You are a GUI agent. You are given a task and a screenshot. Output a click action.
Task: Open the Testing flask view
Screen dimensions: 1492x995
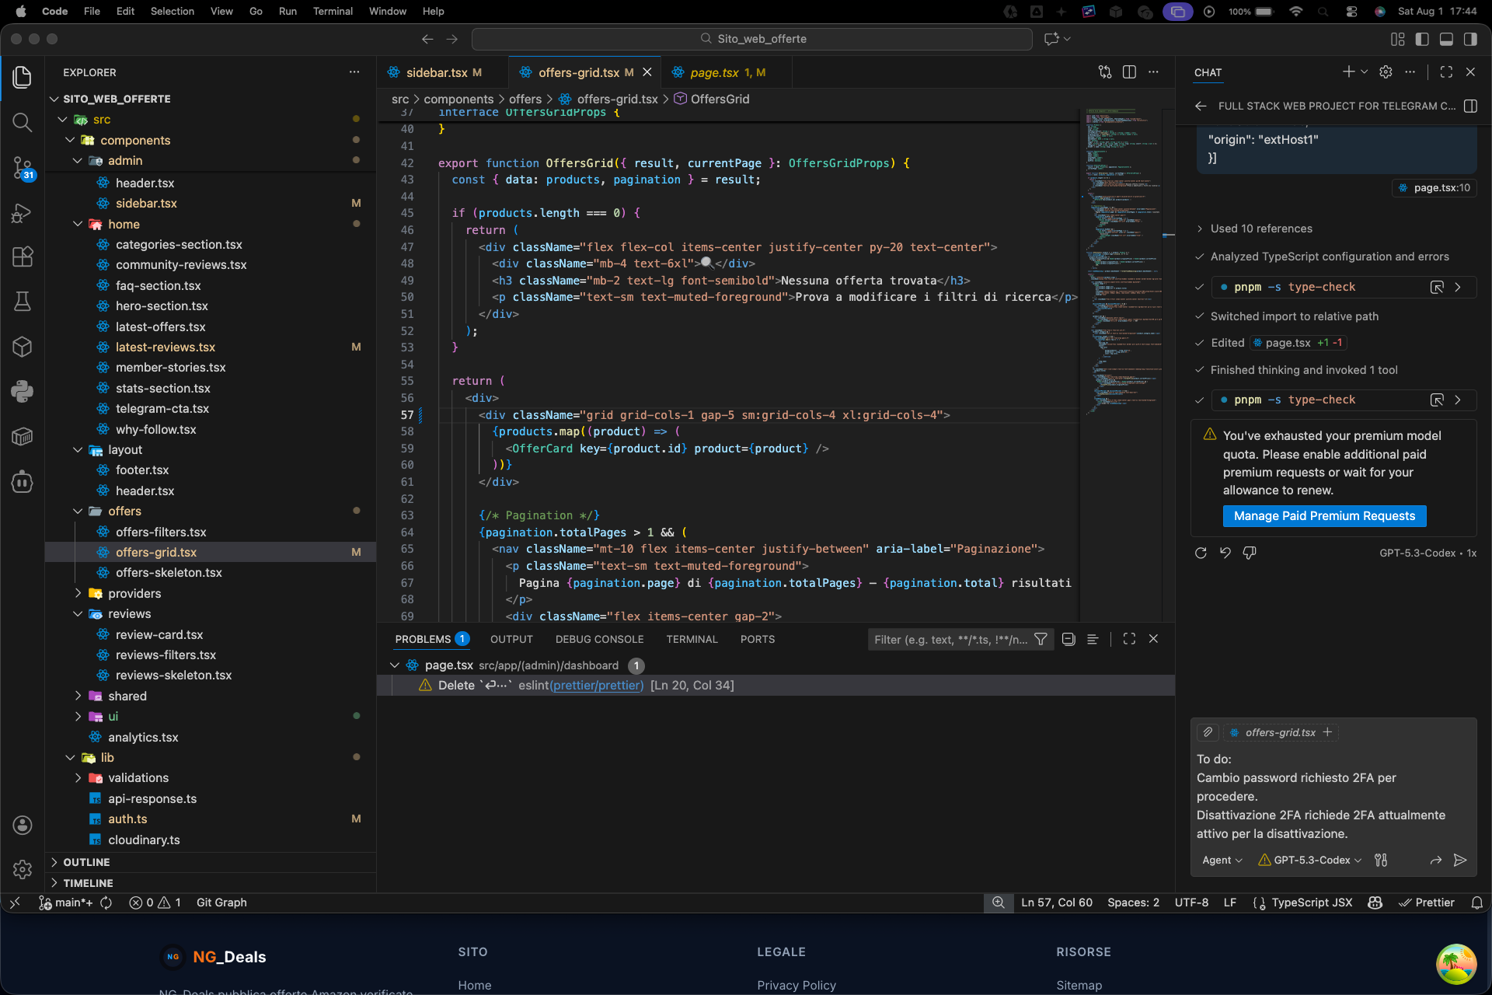23,302
